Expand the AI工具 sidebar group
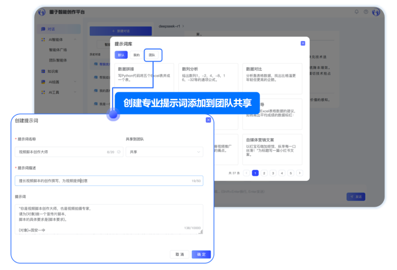The image size is (397, 270). click(x=75, y=92)
